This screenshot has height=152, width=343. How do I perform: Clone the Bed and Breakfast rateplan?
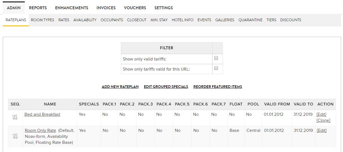point(323,120)
